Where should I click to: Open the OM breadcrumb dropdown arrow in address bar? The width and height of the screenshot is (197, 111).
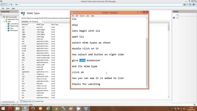click(x=19, y=5)
